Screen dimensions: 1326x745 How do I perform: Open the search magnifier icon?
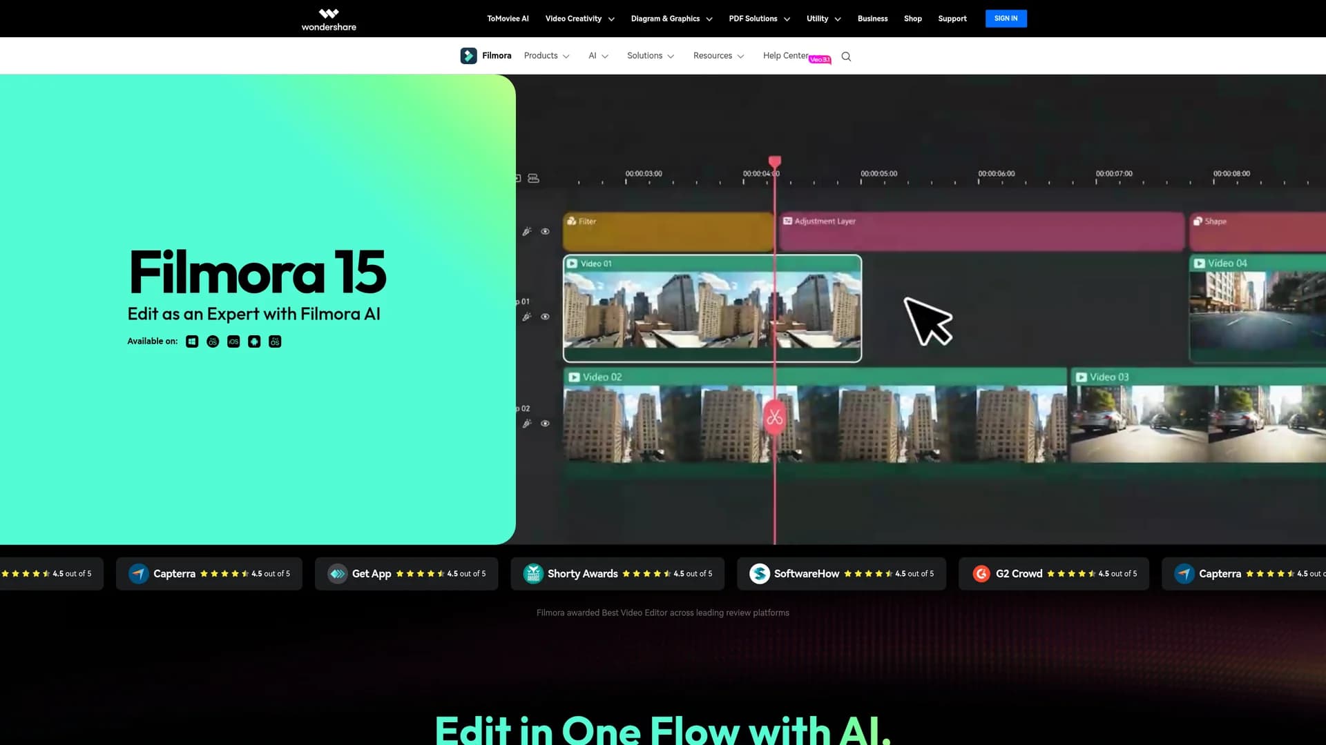coord(846,57)
